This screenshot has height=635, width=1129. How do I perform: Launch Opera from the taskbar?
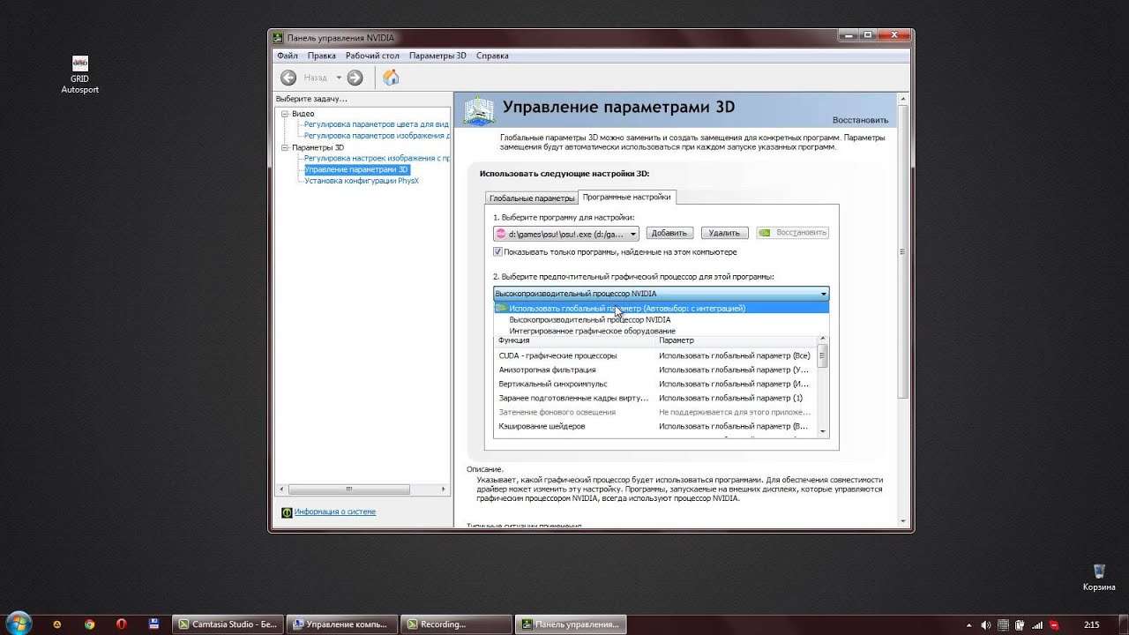[122, 624]
